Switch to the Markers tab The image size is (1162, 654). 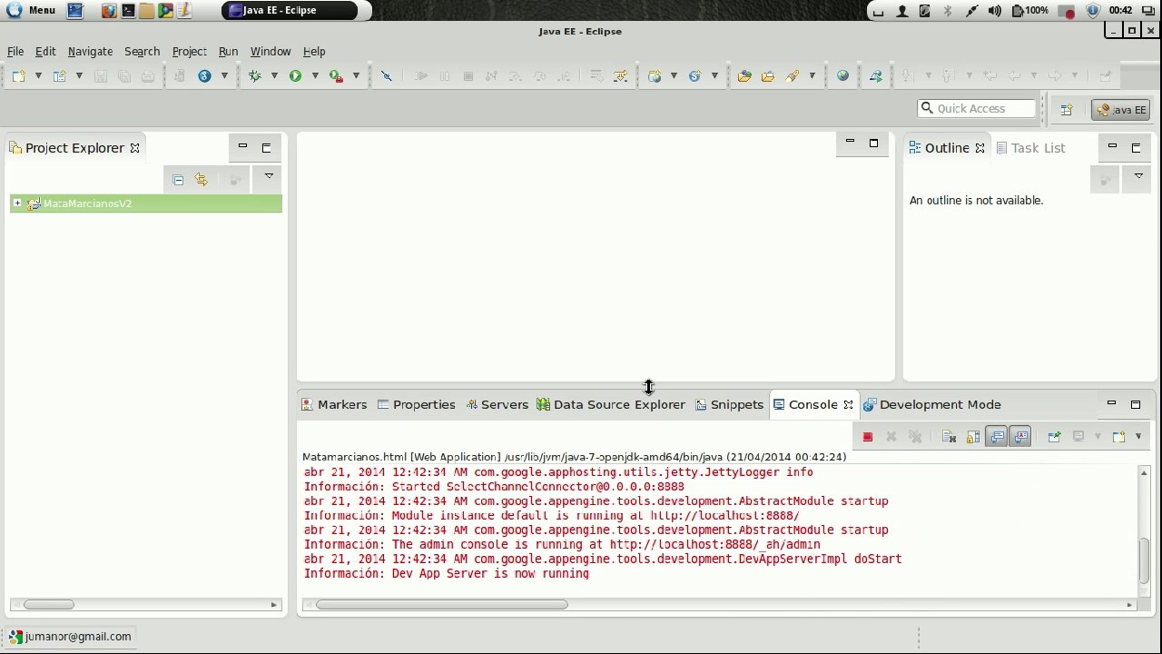[334, 405]
